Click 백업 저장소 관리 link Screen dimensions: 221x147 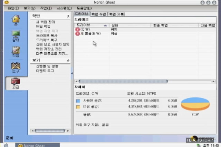point(49,49)
